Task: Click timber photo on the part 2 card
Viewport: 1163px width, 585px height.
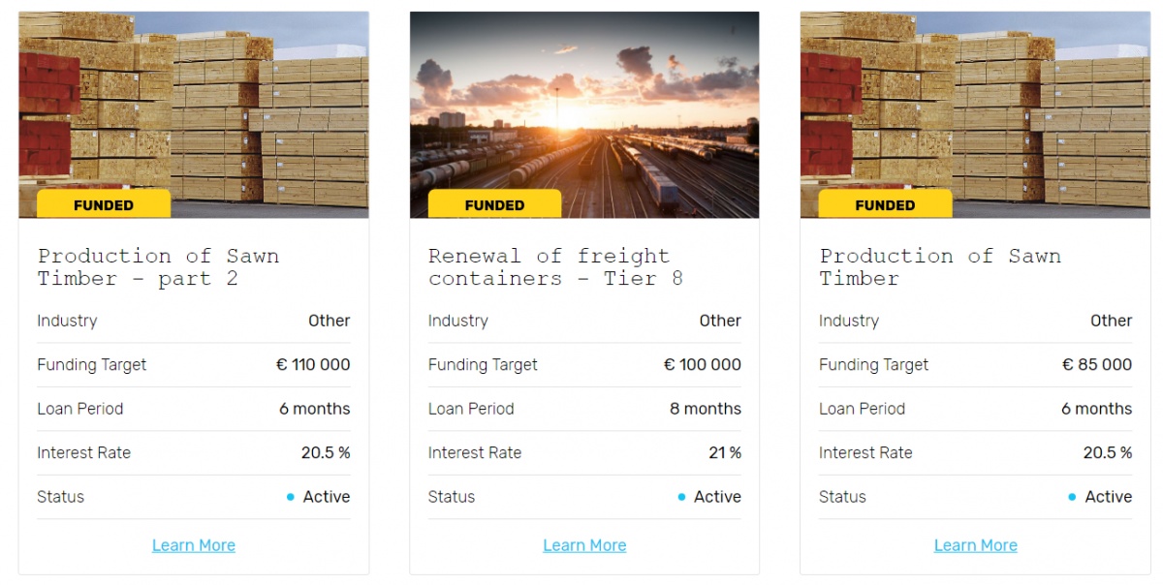Action: coord(194,107)
